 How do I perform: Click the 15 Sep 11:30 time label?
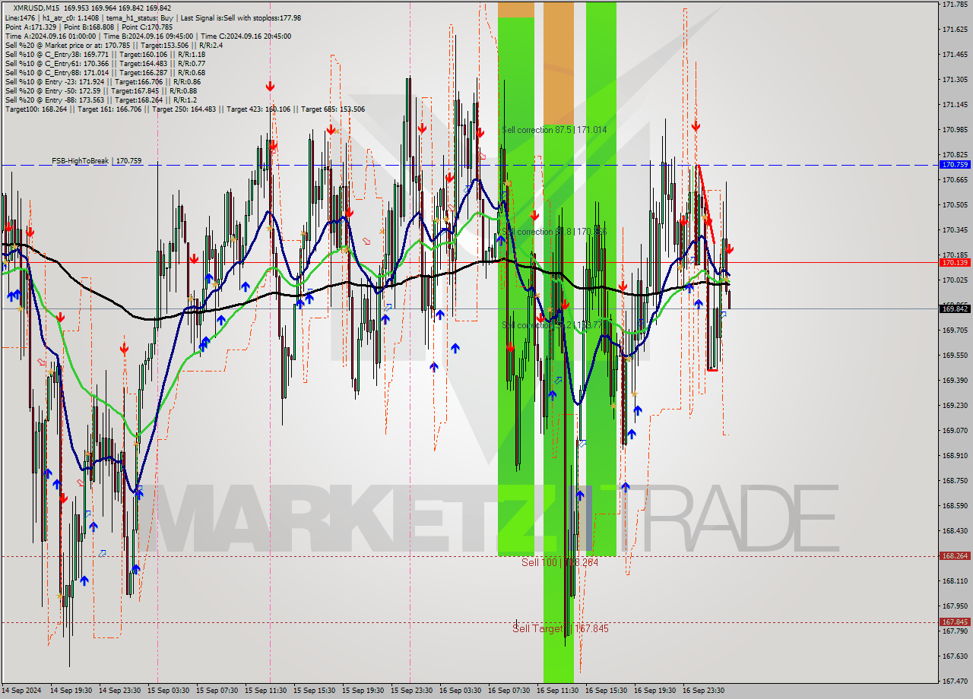(265, 691)
